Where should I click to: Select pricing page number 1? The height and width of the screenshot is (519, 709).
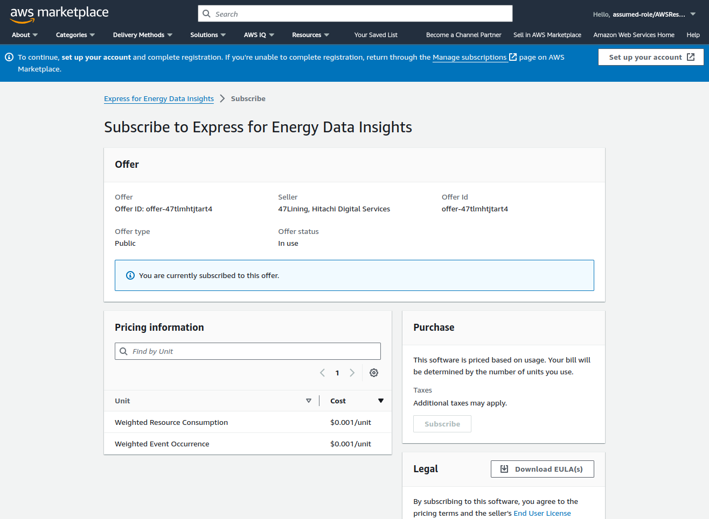[x=337, y=373]
